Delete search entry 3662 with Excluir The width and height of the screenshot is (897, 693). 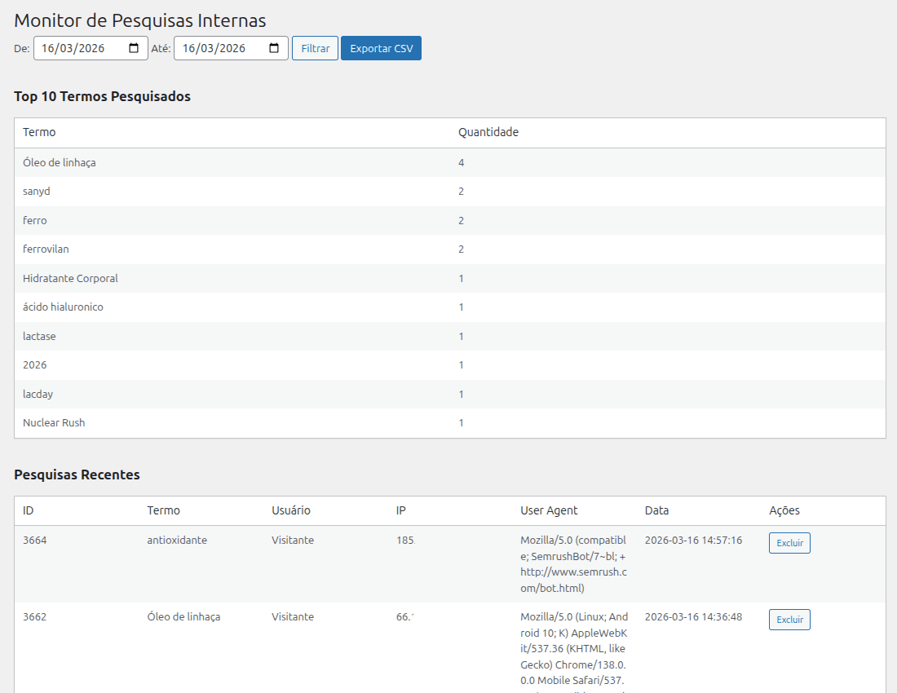point(789,620)
